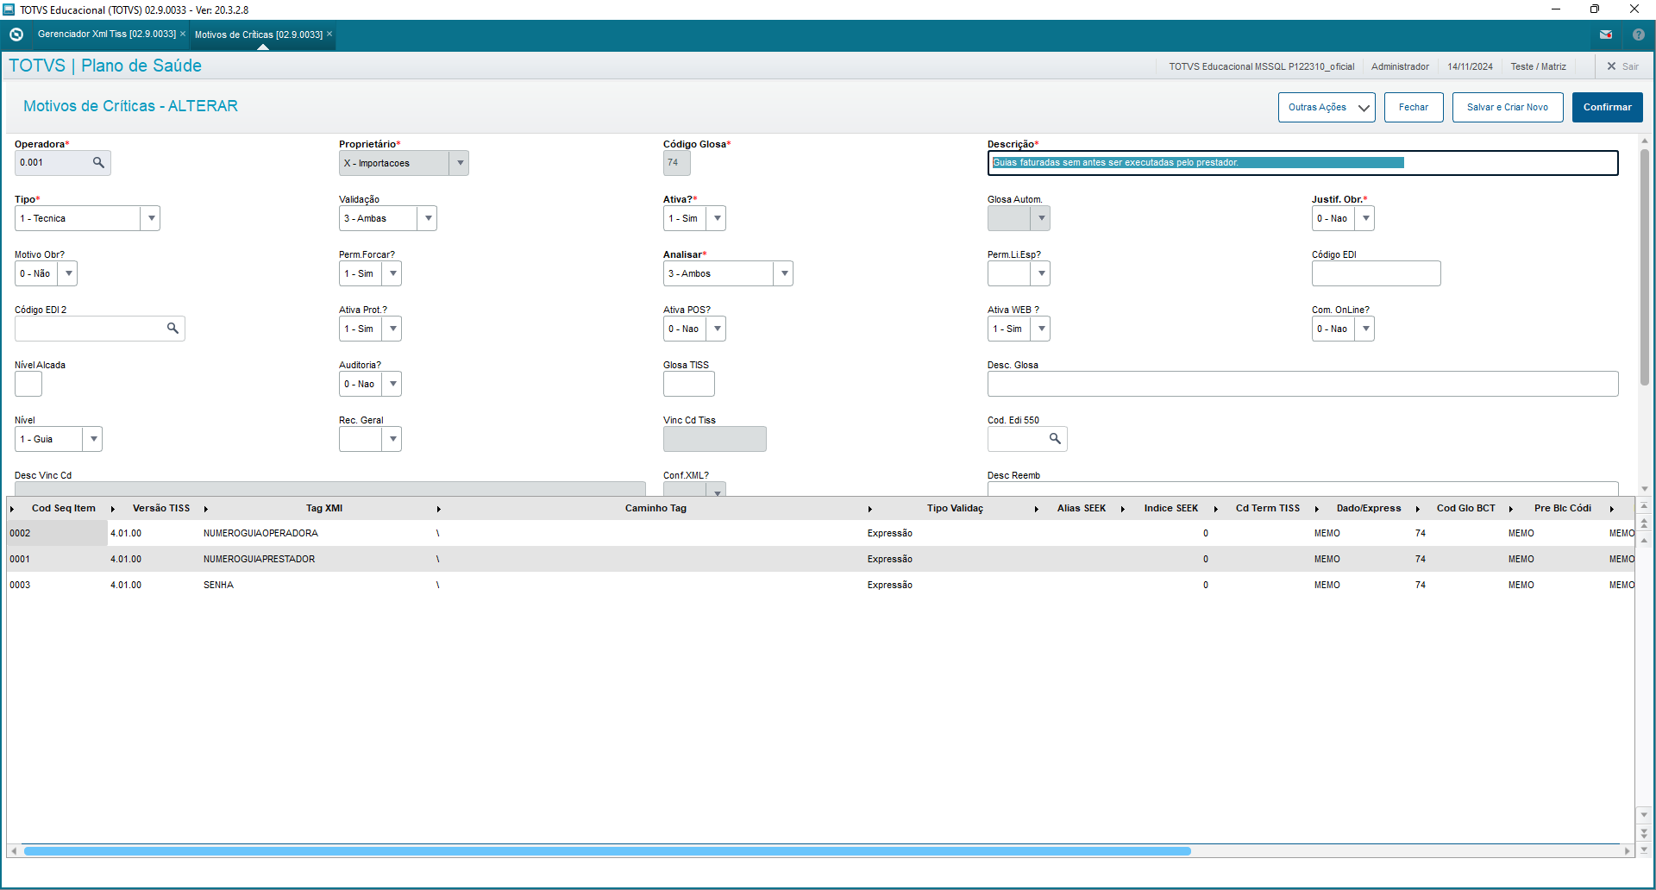Click the Código EDI 2 search magnifier
Screen dimensions: 1656x890
point(172,329)
